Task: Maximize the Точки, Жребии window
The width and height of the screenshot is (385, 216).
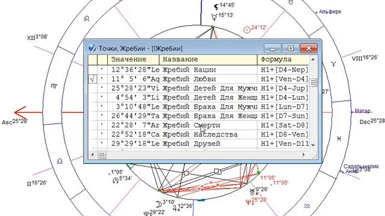Action: (291, 49)
